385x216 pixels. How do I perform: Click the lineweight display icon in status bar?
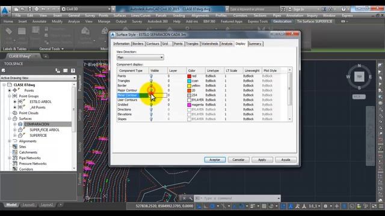pyautogui.click(x=253, y=206)
